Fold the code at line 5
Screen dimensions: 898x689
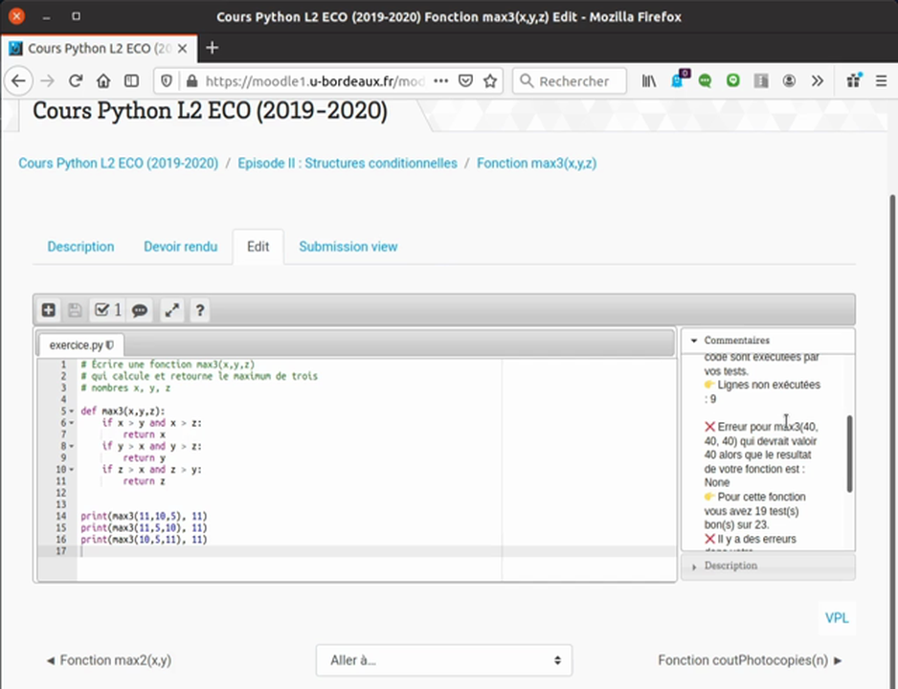pos(72,411)
